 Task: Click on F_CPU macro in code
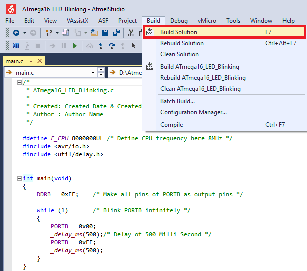click(x=59, y=138)
